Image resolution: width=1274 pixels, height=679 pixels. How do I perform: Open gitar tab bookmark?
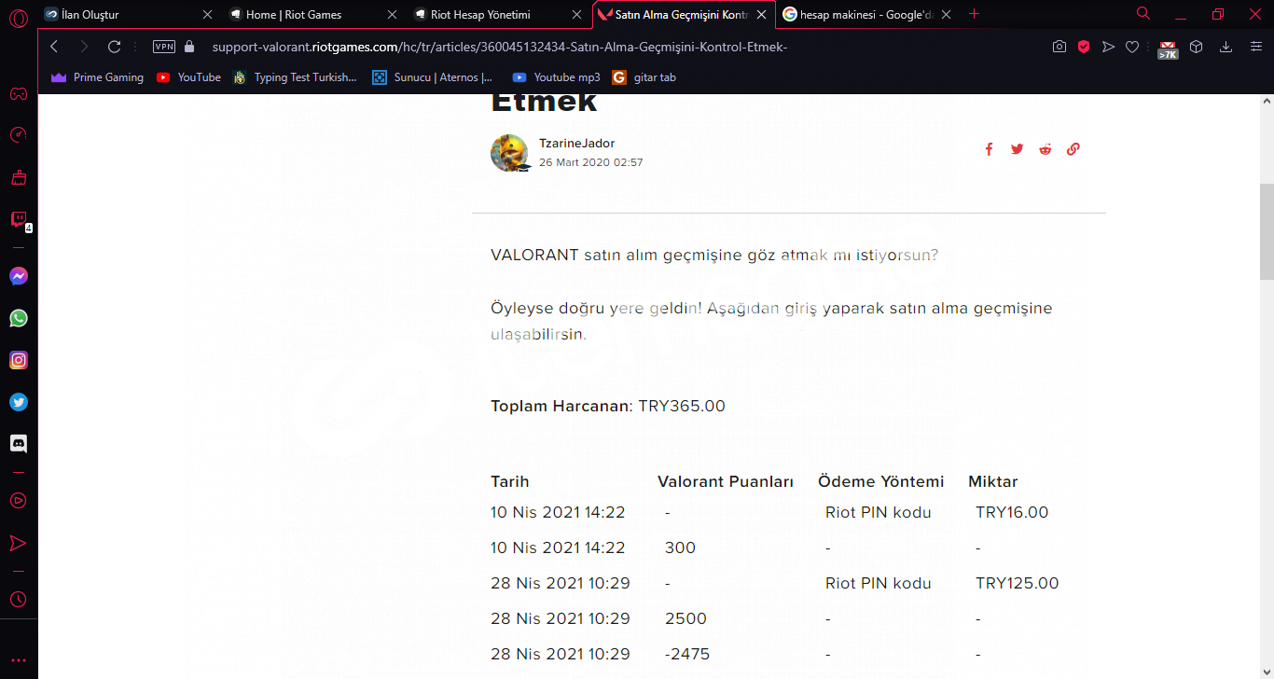644,77
